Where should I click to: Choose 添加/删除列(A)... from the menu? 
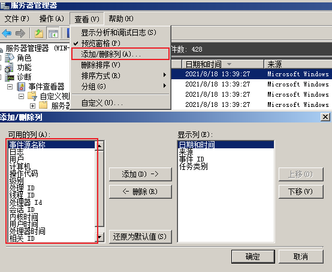tap(120, 54)
